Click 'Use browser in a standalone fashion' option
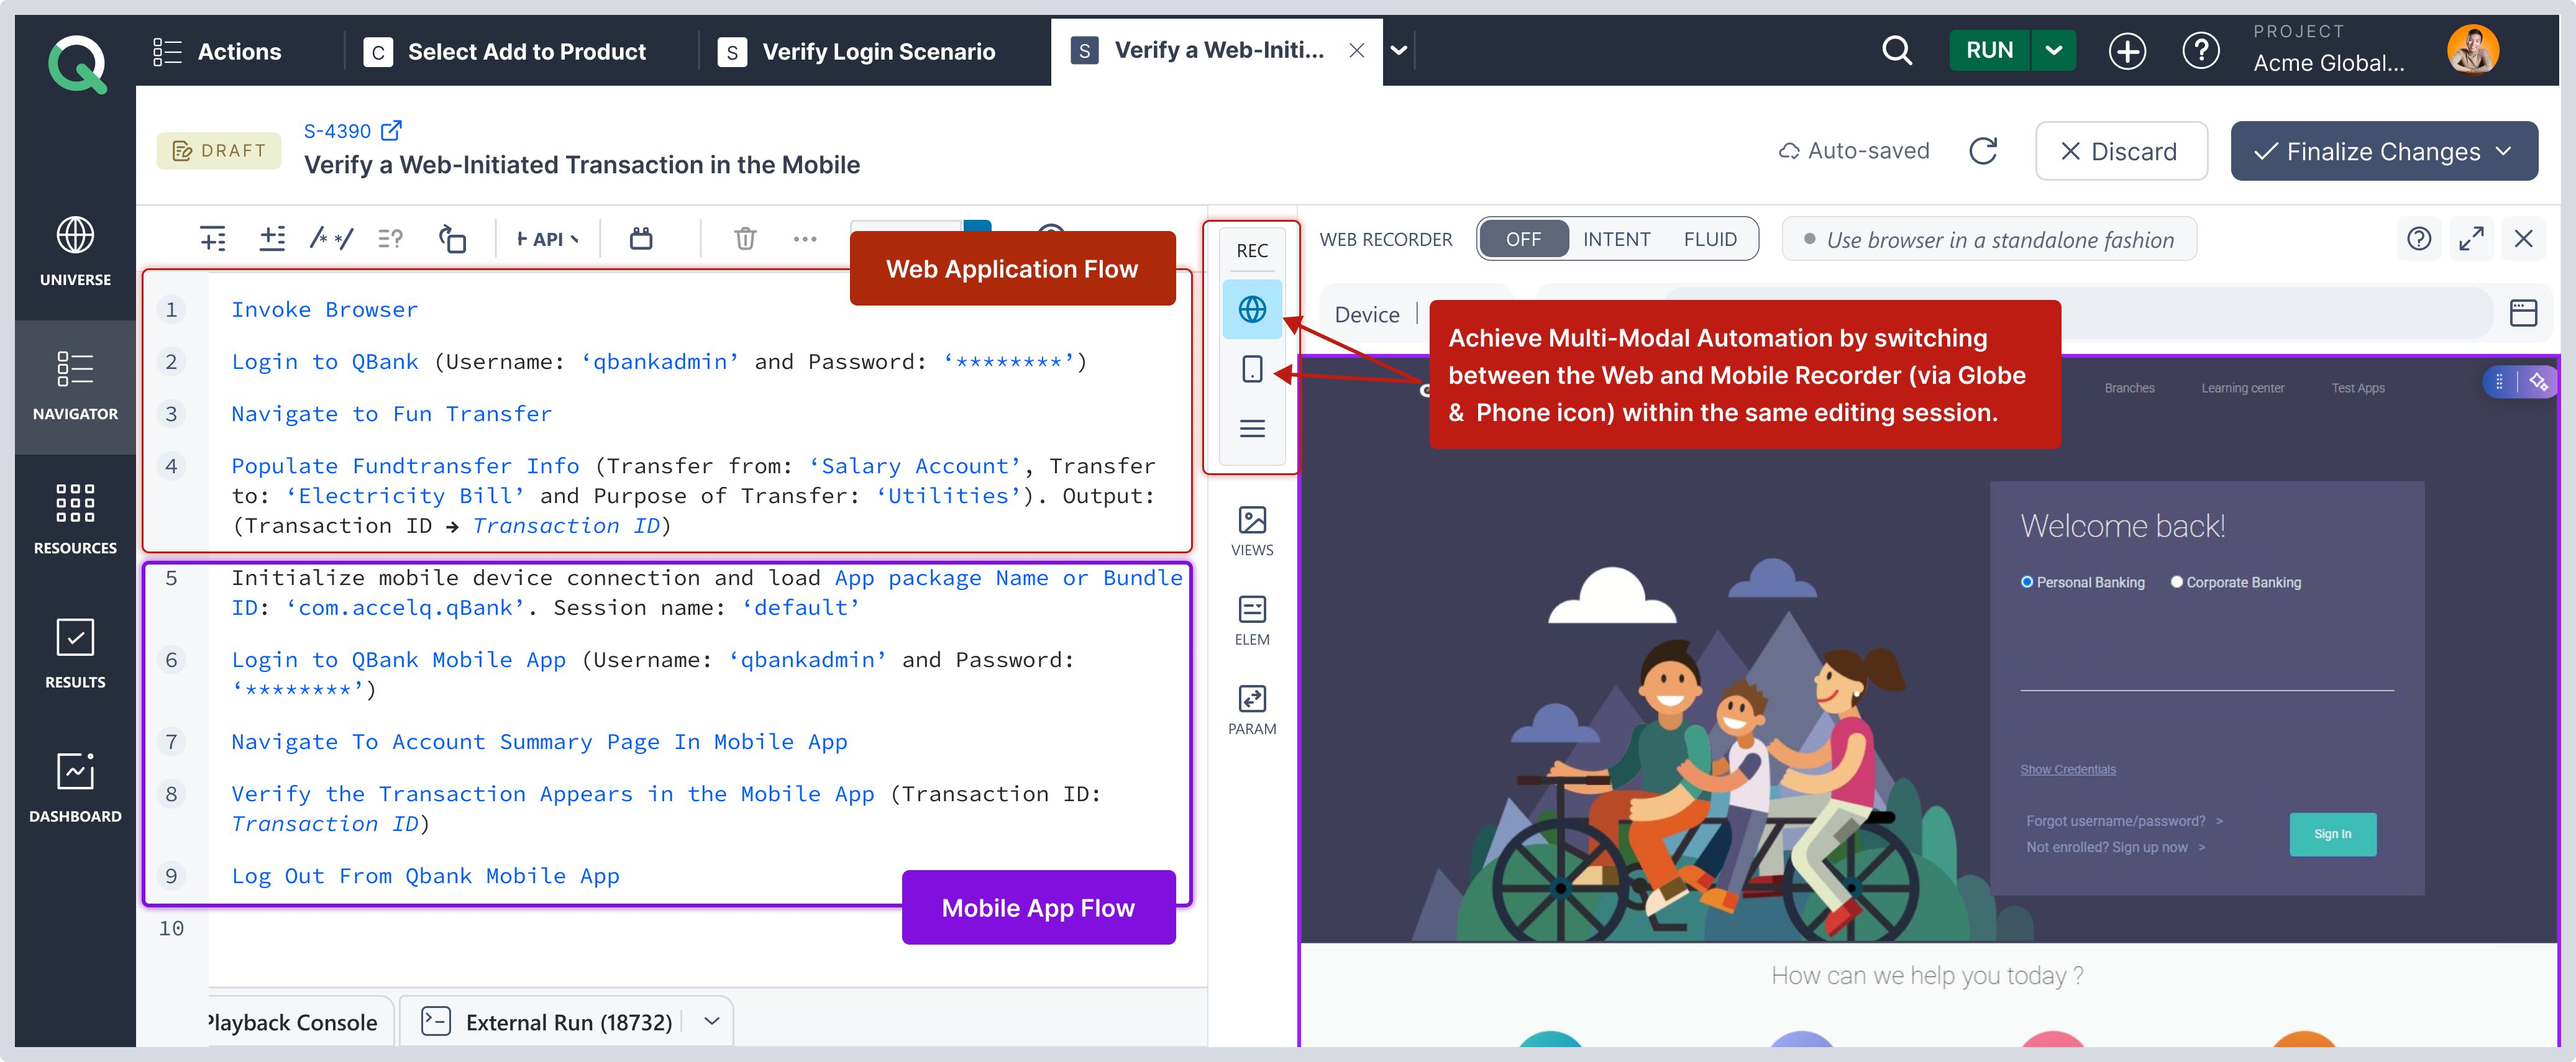The width and height of the screenshot is (2576, 1062). [x=1988, y=239]
